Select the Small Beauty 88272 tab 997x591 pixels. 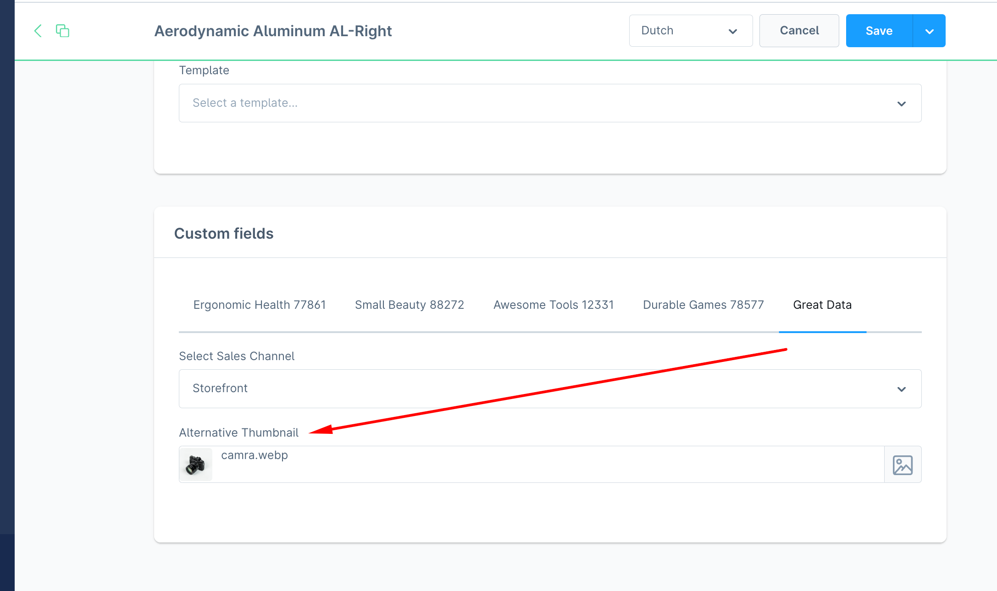pos(408,304)
